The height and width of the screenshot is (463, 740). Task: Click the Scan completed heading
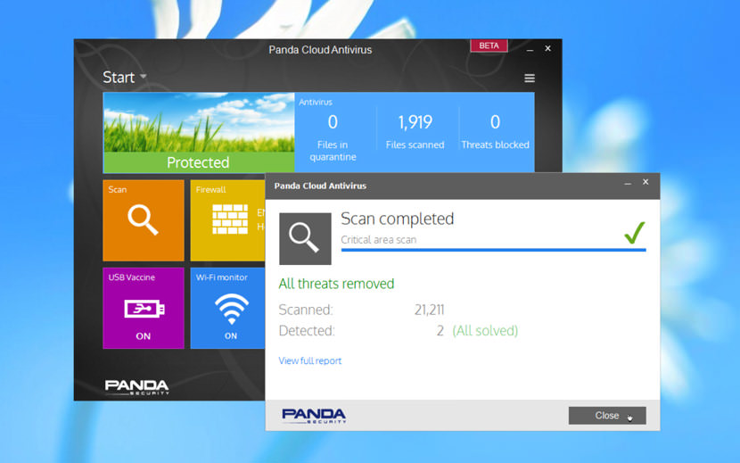(397, 219)
